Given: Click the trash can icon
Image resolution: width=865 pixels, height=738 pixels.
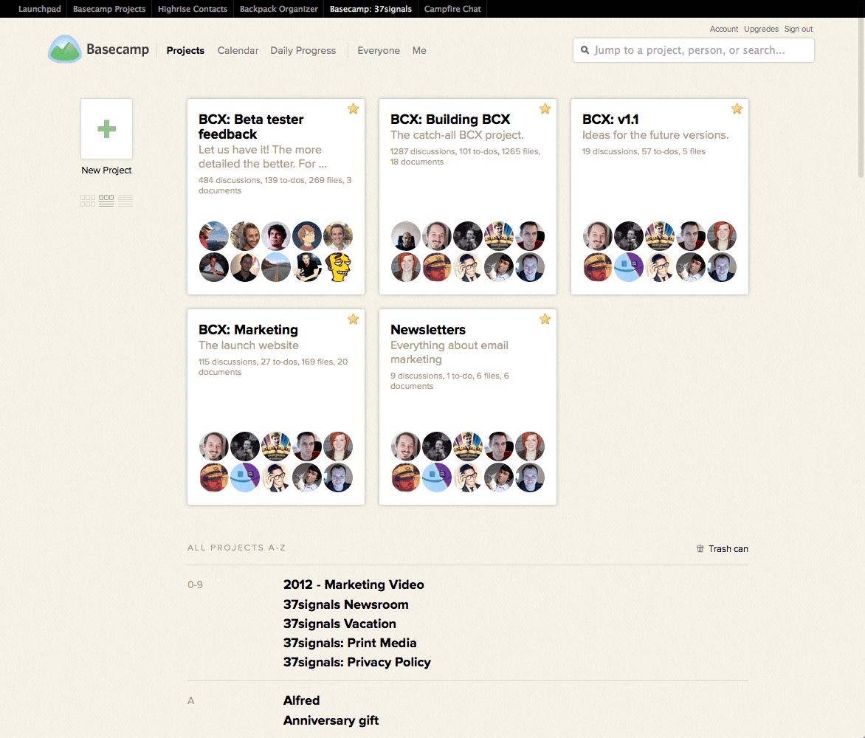Looking at the screenshot, I should (700, 548).
